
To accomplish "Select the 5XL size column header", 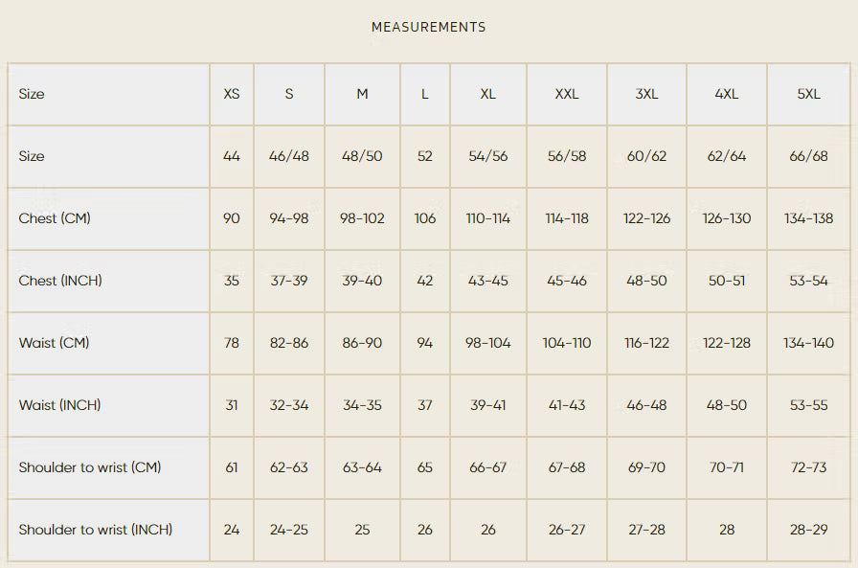I will pos(808,94).
